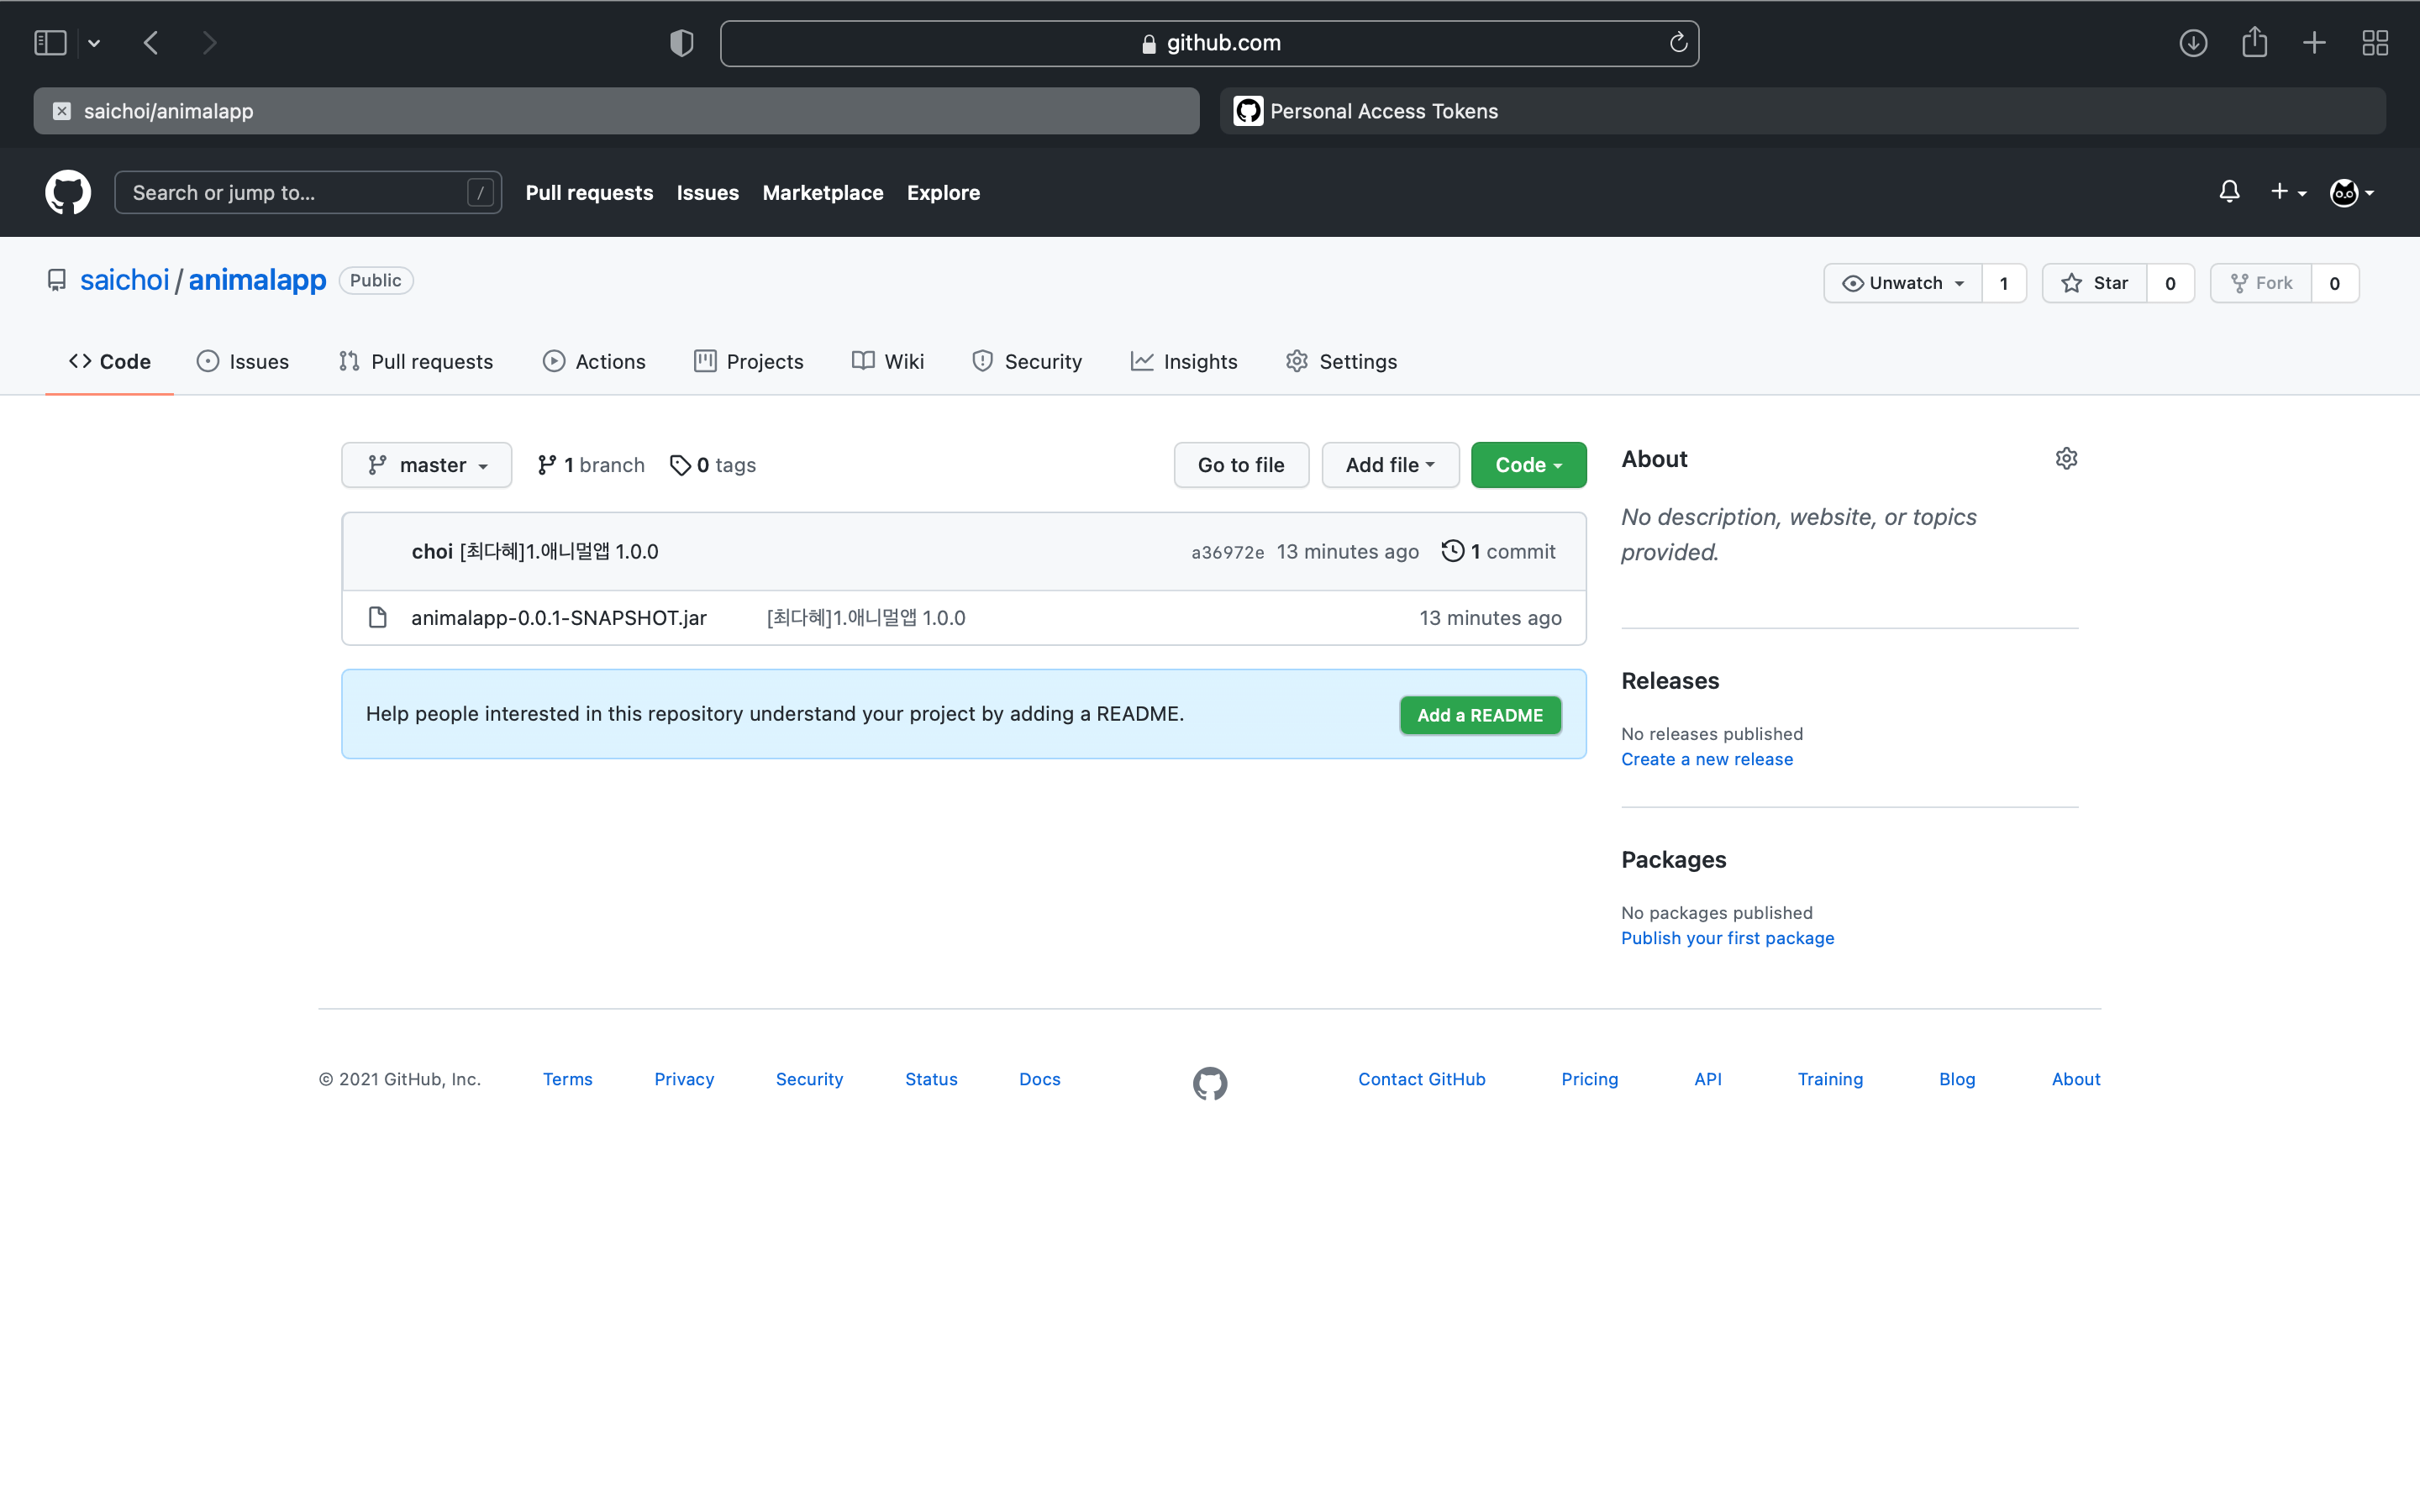
Task: Expand the user avatar menu
Action: pyautogui.click(x=2351, y=192)
